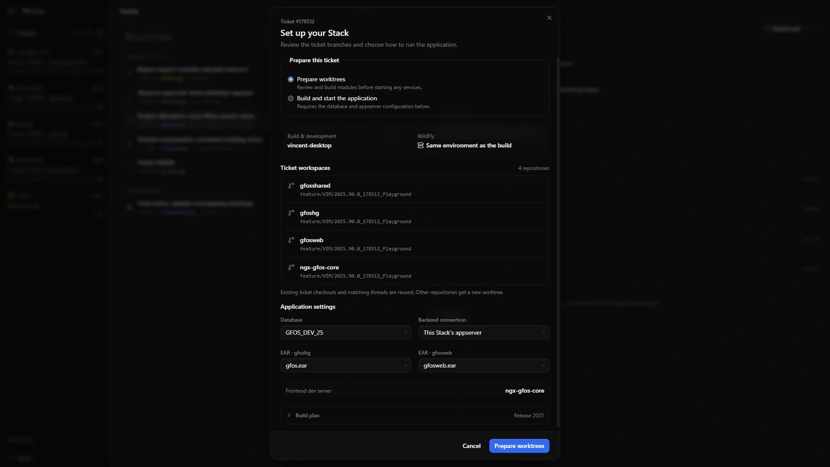
Task: Click the branch icon next to gfosweb
Action: 291,240
